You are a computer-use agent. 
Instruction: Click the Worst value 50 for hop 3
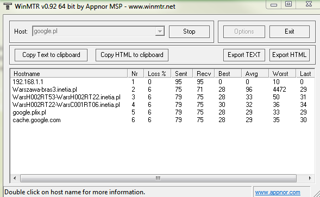276,97
